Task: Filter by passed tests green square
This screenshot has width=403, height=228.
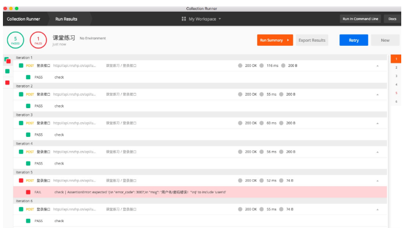Action: point(8,71)
